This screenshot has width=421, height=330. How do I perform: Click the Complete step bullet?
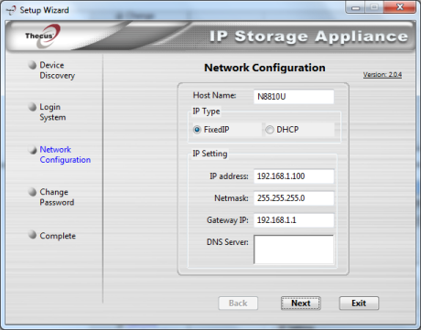click(32, 235)
